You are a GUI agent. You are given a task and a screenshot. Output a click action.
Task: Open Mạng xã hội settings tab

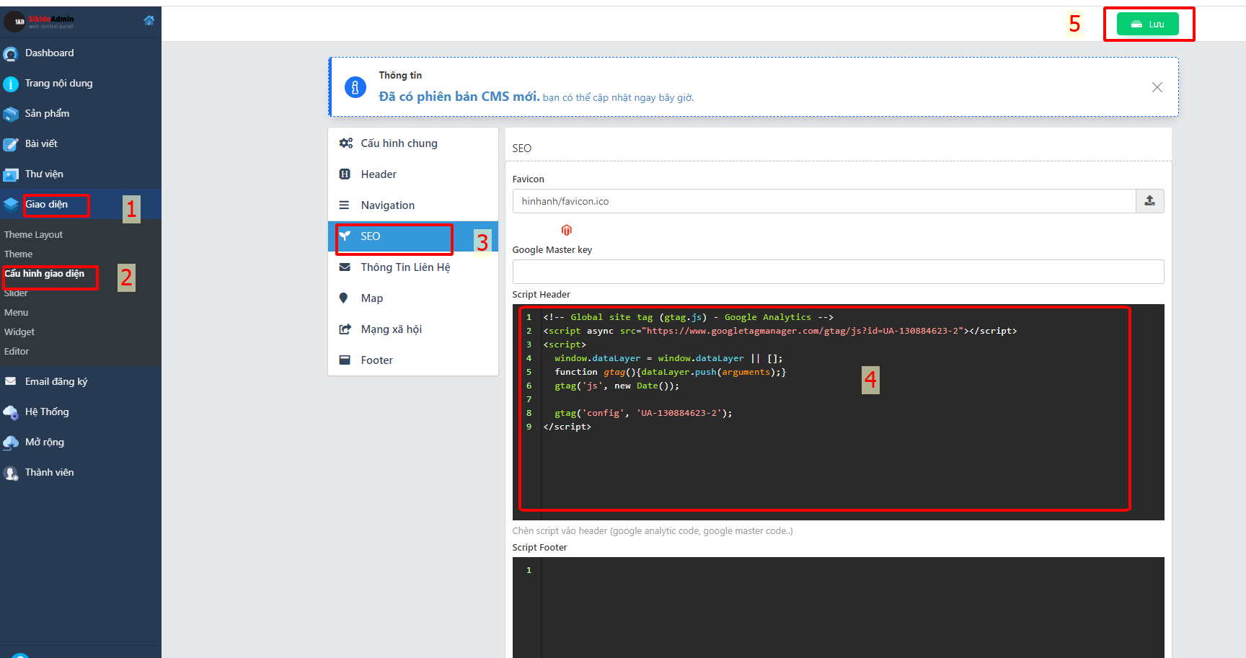413,329
